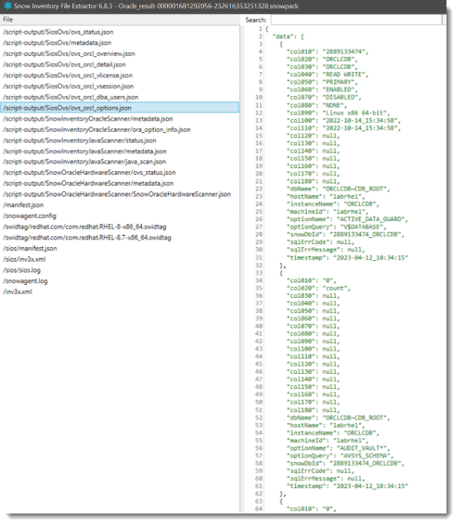The image size is (458, 525).
Task: Select /manifest.json in file list
Action: coord(24,205)
